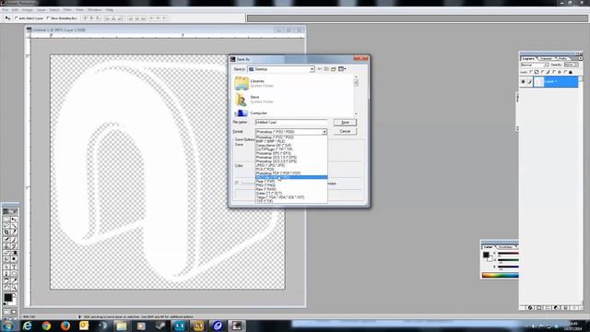Click the File name input field
Image resolution: width=590 pixels, height=332 pixels.
[x=291, y=123]
